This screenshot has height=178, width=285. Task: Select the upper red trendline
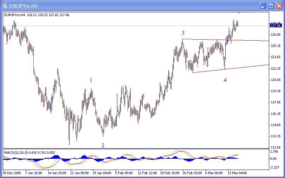[x=225, y=40]
